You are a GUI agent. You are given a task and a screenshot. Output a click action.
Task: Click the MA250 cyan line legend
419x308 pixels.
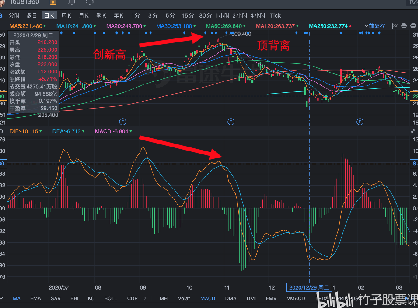[328, 26]
